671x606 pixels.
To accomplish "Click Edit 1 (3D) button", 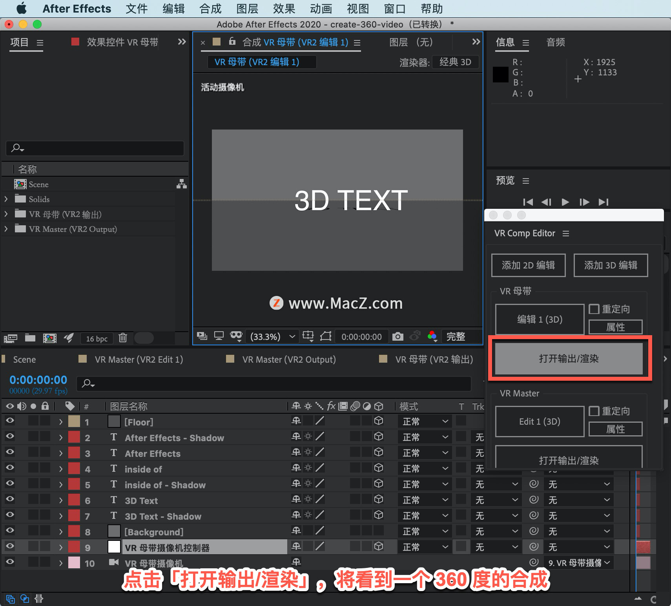I will (540, 422).
